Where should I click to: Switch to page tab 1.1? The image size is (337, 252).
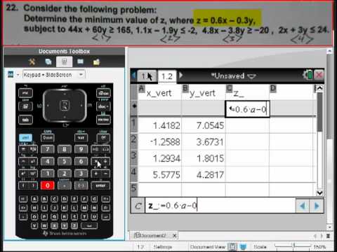tap(147, 76)
